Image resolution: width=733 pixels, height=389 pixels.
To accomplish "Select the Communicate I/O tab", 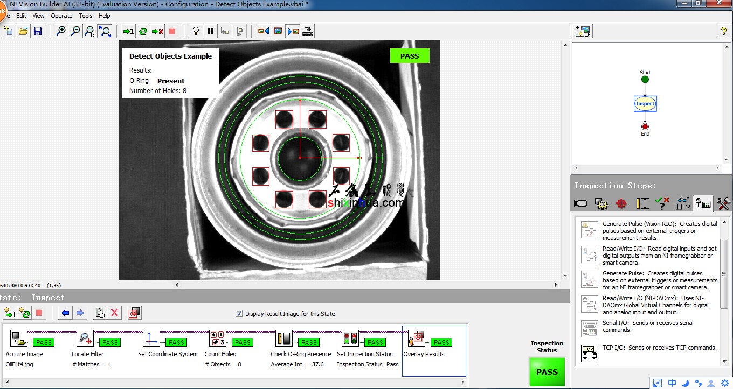I will pyautogui.click(x=703, y=203).
